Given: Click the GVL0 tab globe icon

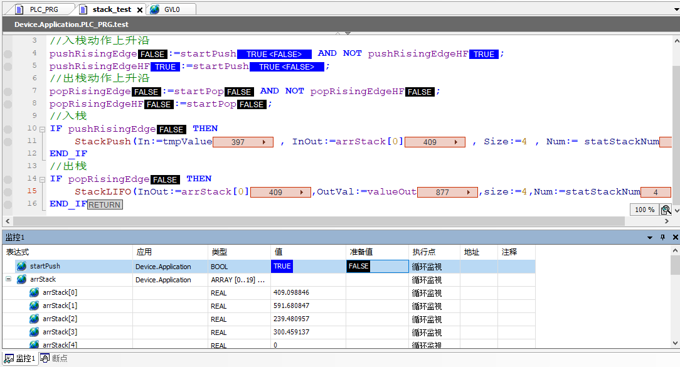Looking at the screenshot, I should [x=155, y=9].
